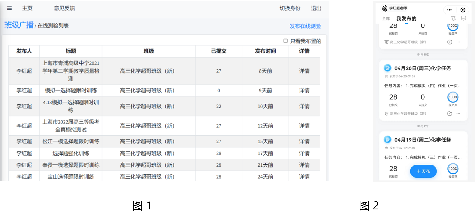Open the filter funnel icon

453,18
